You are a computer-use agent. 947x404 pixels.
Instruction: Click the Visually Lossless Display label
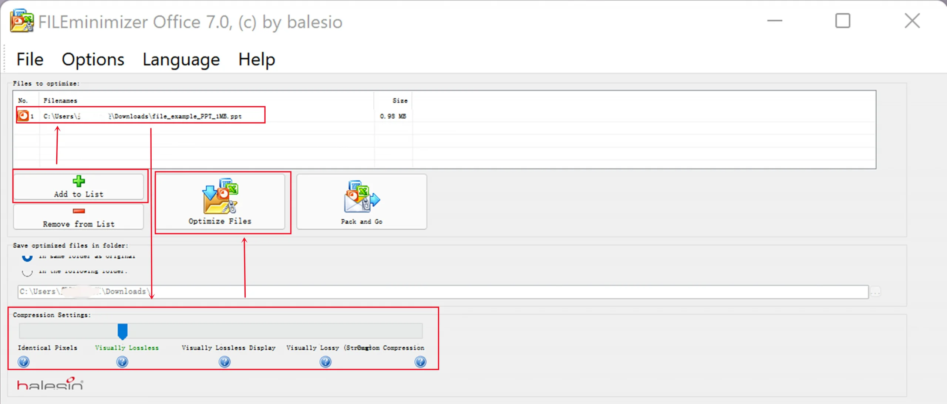point(229,348)
